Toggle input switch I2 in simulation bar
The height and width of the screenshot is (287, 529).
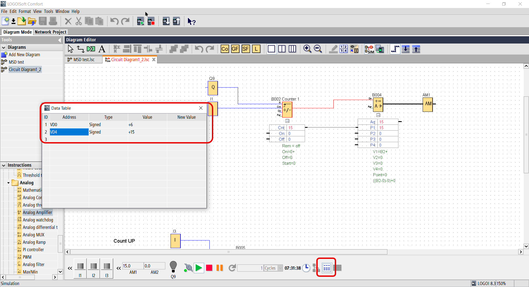pos(93,266)
